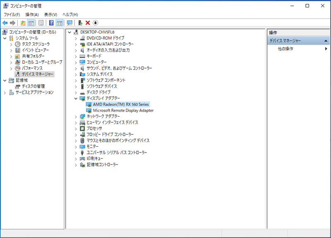
Task: Select コンピューター category in device list
Action: coord(96,62)
